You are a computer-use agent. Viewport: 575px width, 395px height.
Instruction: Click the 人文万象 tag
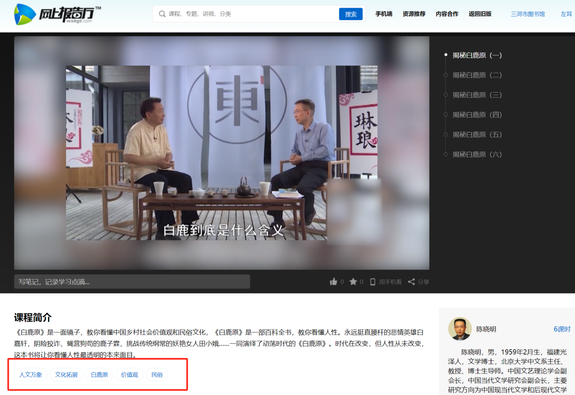coord(31,375)
